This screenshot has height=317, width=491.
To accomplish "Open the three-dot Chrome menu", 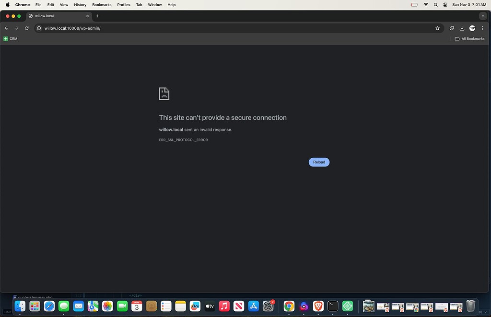I will 483,28.
